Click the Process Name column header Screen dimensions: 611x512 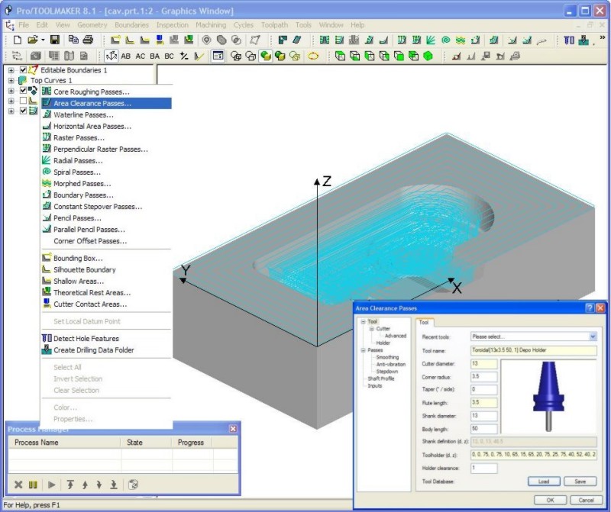(x=65, y=443)
